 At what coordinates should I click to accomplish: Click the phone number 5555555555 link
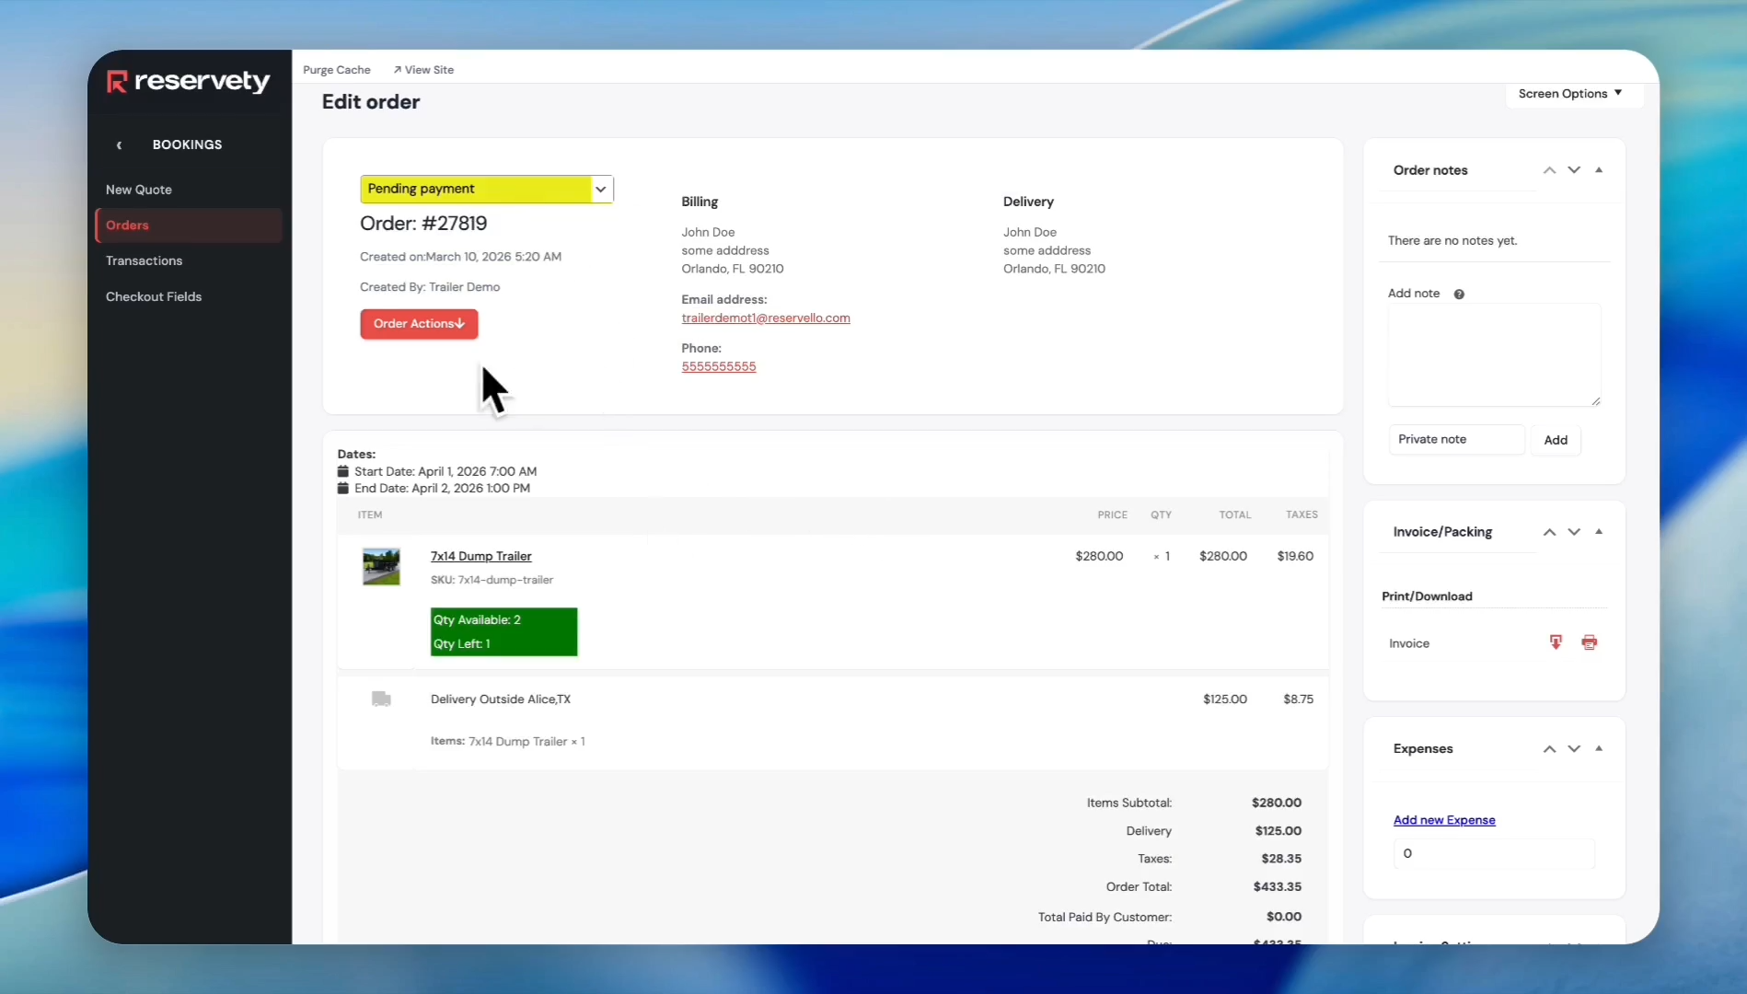[719, 366]
